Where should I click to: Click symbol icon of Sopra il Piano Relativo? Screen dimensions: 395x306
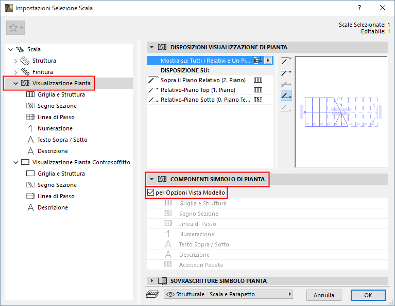(x=258, y=80)
